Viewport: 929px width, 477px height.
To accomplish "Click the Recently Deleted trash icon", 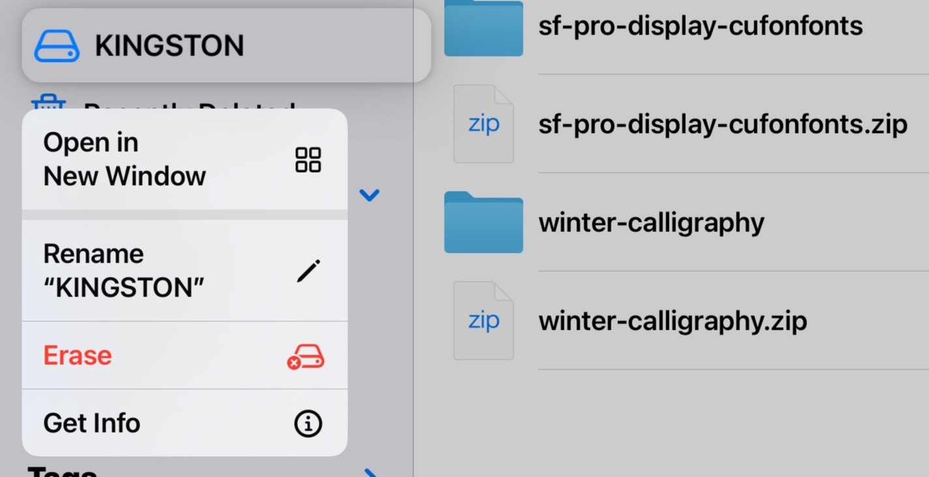I will (48, 102).
